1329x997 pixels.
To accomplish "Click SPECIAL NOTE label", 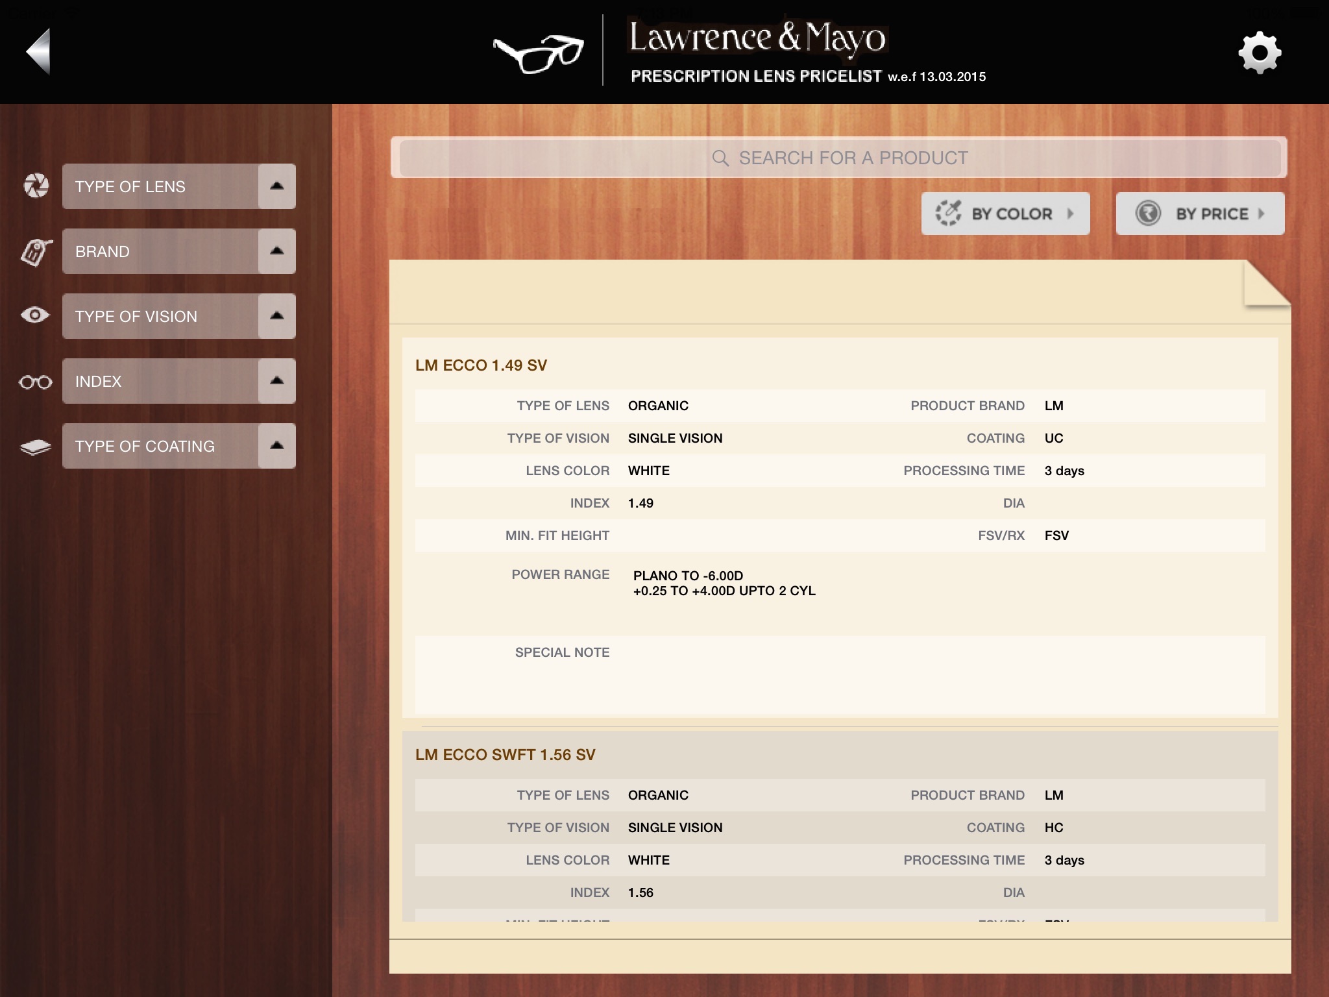I will 562,652.
